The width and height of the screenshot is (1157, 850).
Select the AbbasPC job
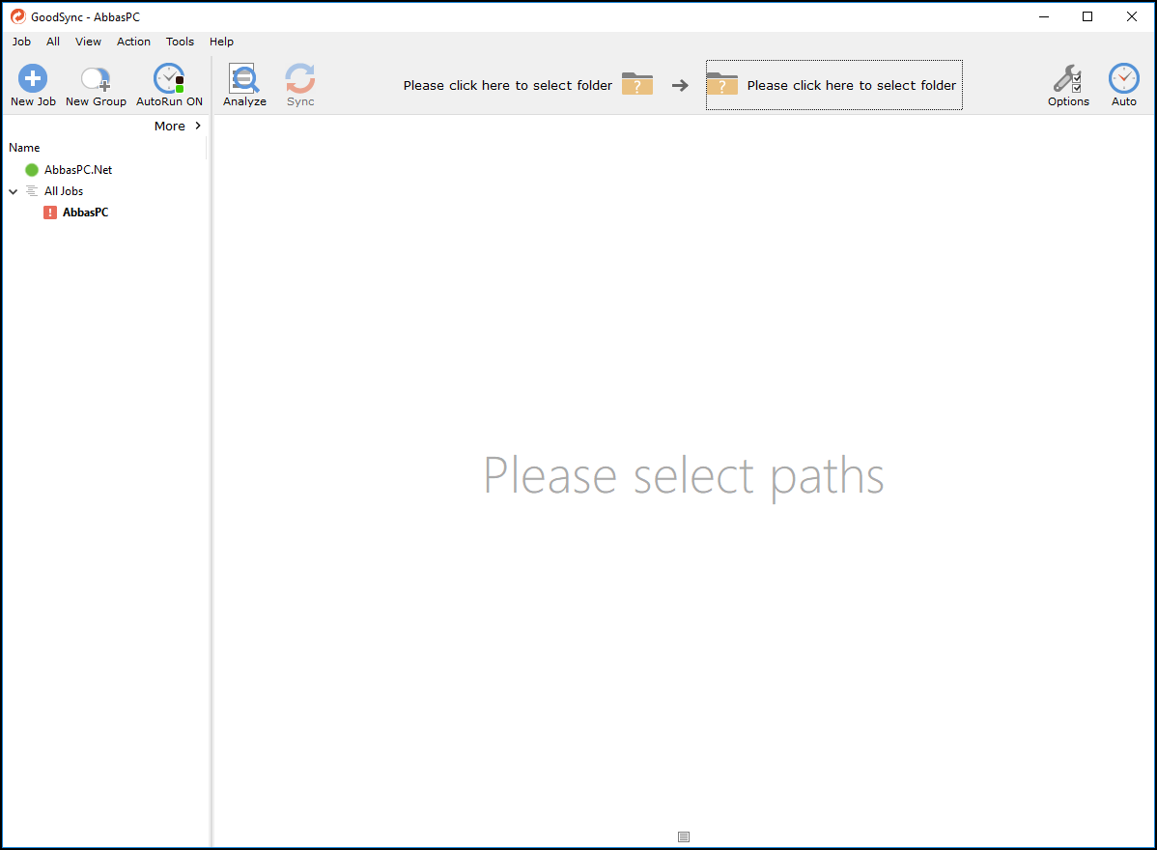click(x=86, y=212)
